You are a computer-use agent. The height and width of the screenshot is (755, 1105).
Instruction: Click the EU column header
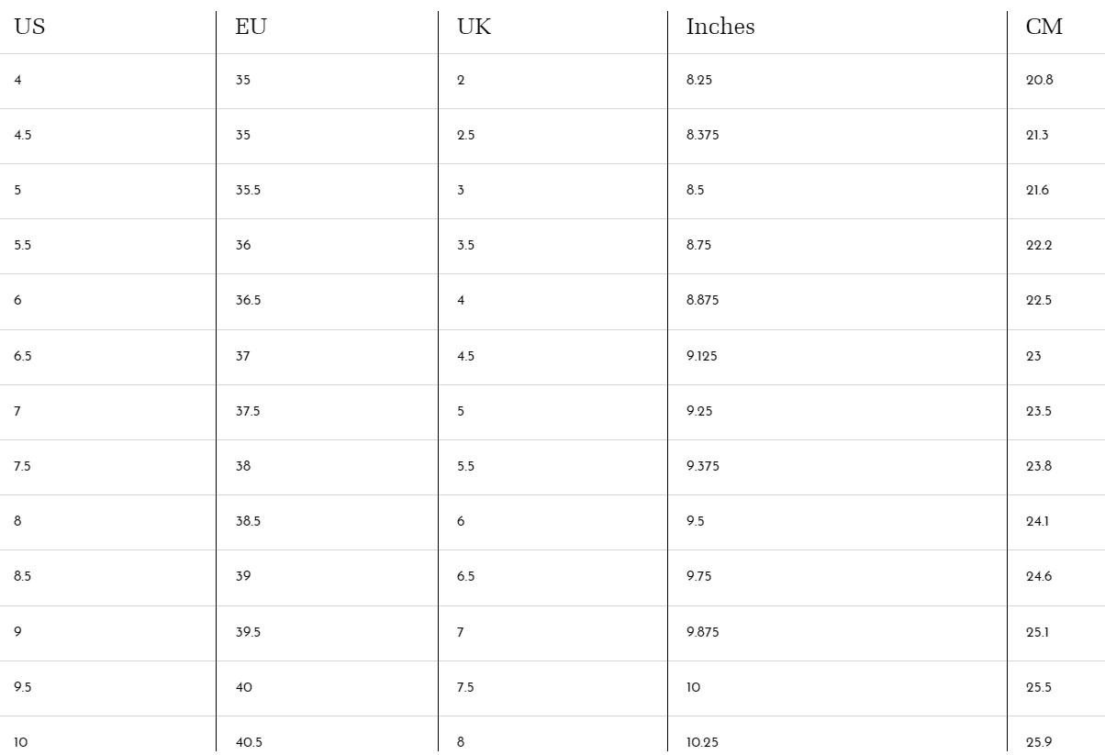click(x=251, y=28)
